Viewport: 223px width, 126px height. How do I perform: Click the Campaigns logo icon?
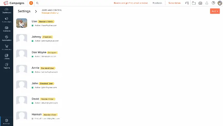(x=6, y=3)
